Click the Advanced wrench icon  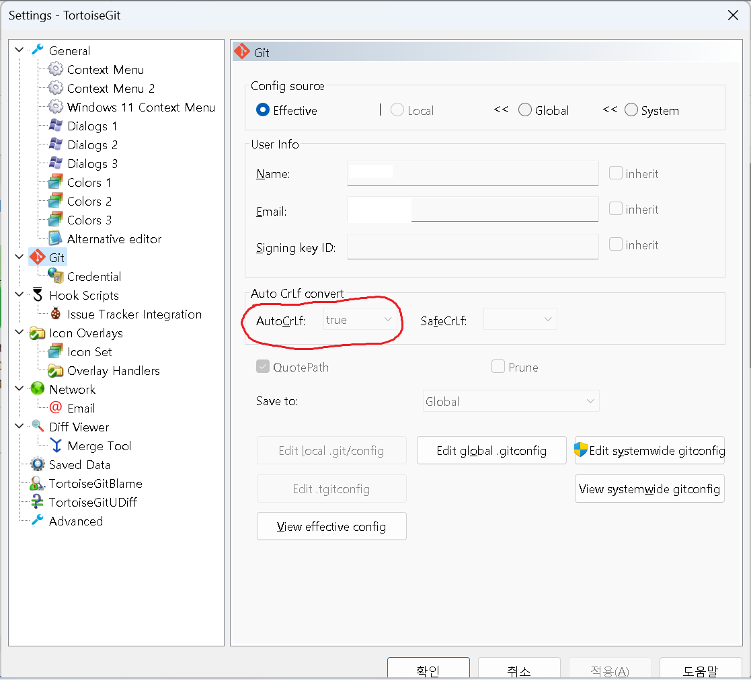(38, 521)
